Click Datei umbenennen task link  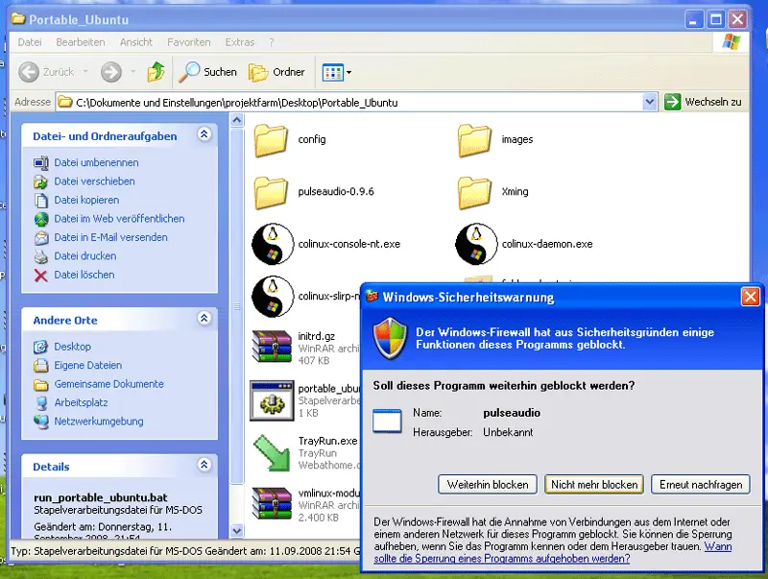pos(96,162)
